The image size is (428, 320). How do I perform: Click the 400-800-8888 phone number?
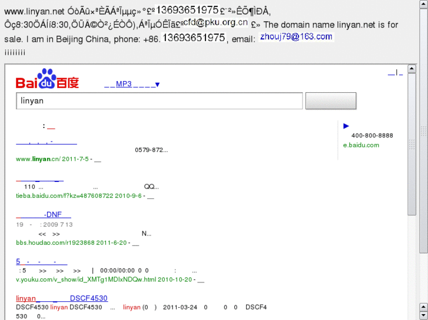(372, 136)
